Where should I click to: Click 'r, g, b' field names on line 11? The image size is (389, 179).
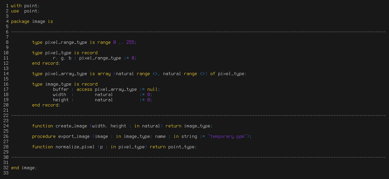click(62, 58)
